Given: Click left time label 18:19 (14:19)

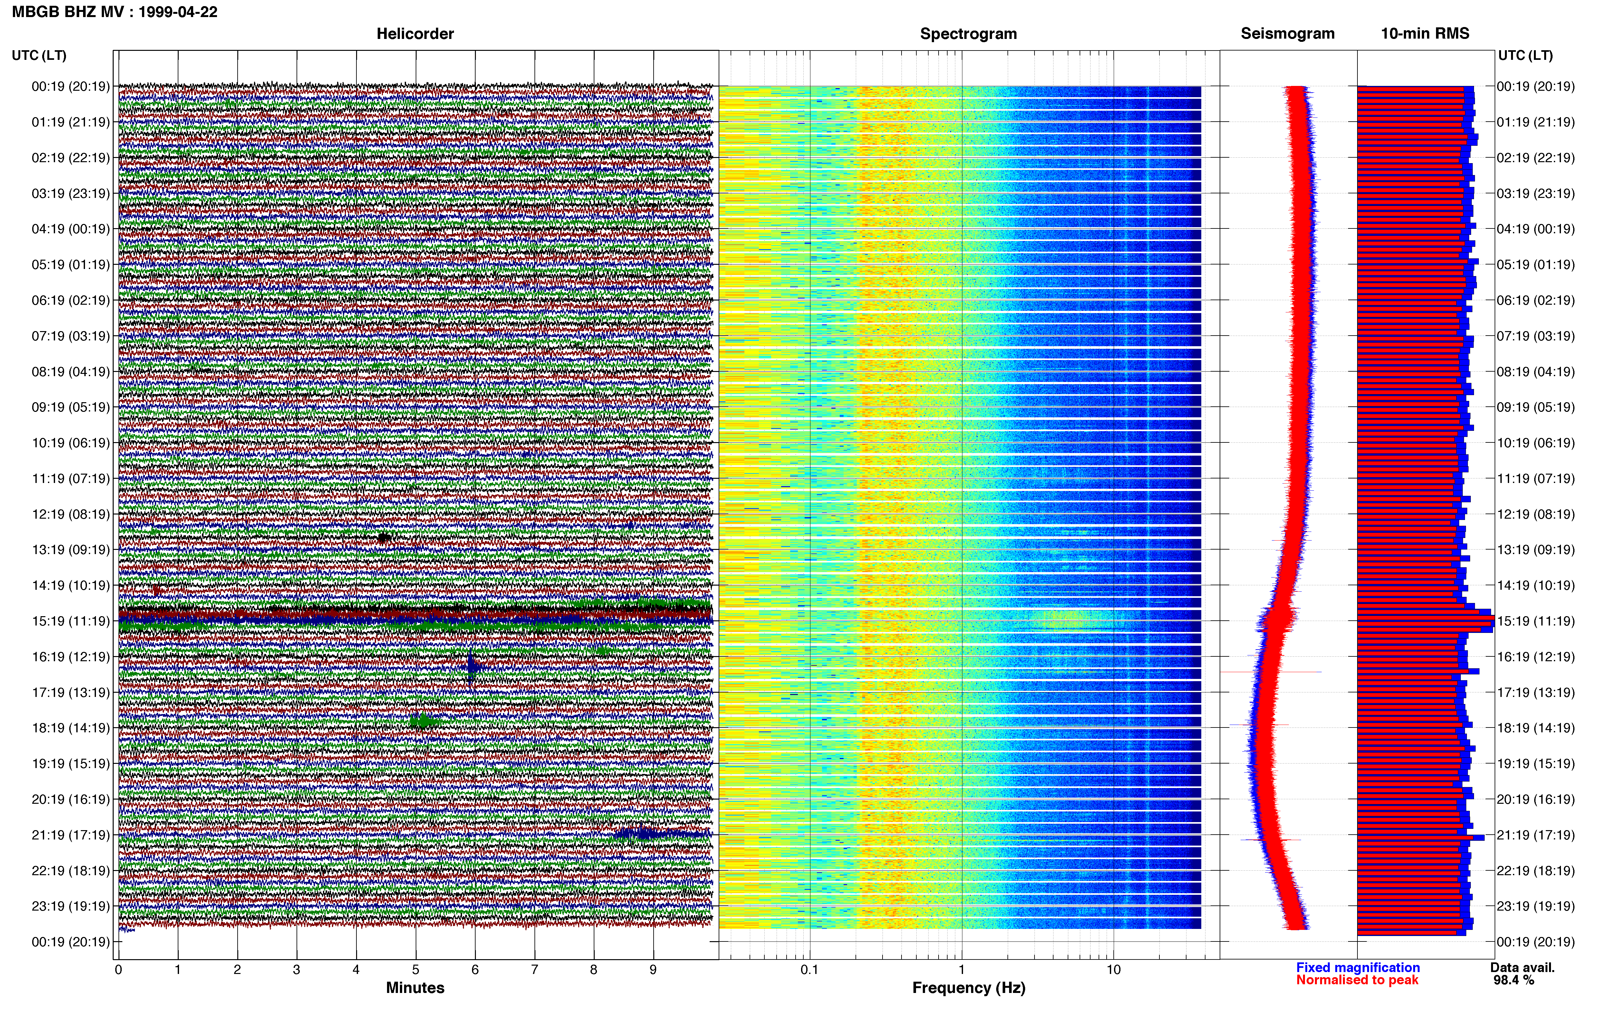Looking at the screenshot, I should click(71, 728).
